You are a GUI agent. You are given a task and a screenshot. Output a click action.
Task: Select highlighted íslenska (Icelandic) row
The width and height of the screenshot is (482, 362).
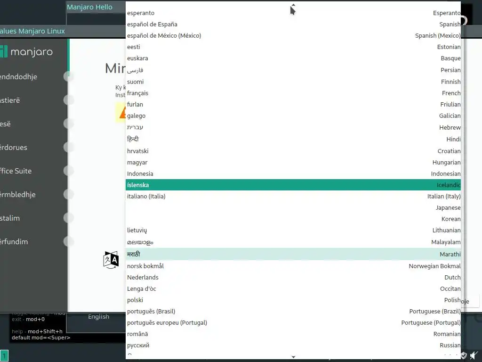tap(293, 185)
